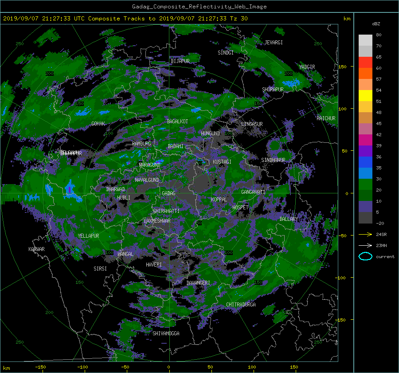Click the blue echo cluster near Yadgir
Viewport: 399px width, 373px height.
[x=291, y=82]
